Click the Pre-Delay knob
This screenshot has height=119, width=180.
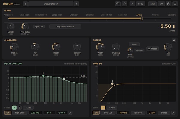point(25,26)
